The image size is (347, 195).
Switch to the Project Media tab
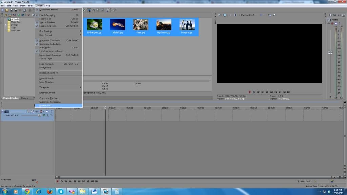click(x=10, y=98)
